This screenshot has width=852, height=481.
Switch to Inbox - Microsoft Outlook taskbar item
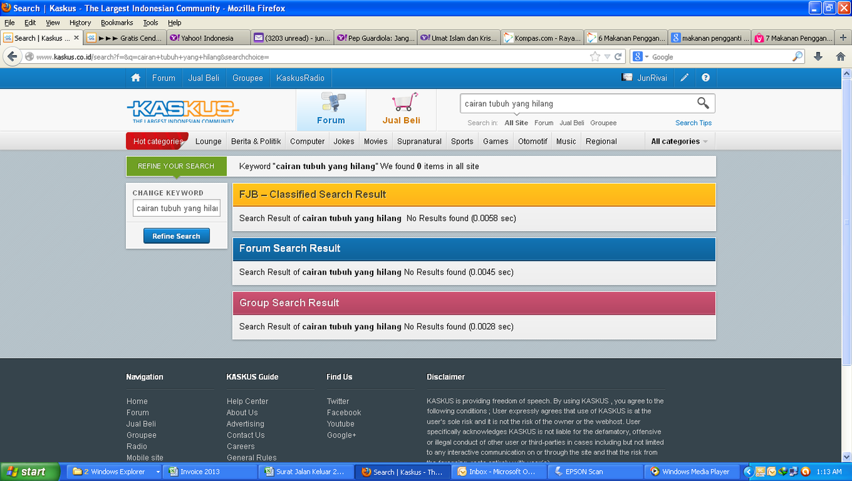coord(499,472)
